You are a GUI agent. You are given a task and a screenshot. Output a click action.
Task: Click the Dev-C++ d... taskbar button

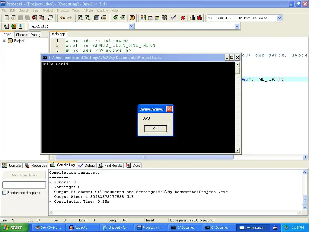[48, 228]
